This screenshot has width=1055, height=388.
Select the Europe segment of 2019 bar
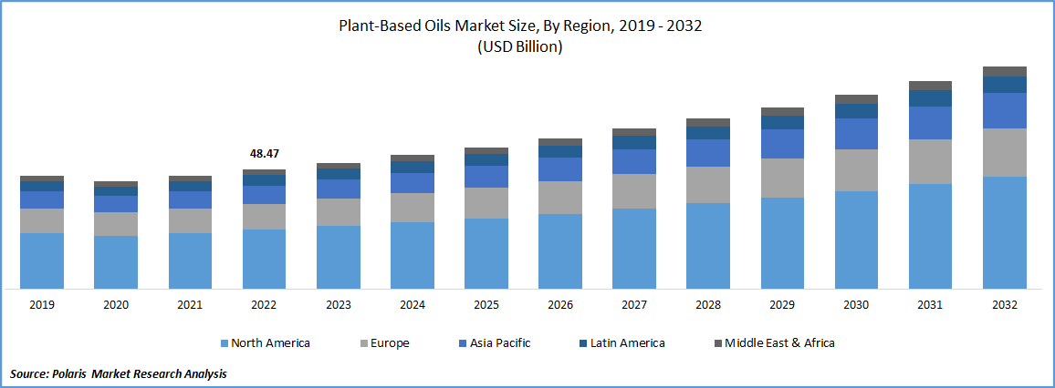42,220
